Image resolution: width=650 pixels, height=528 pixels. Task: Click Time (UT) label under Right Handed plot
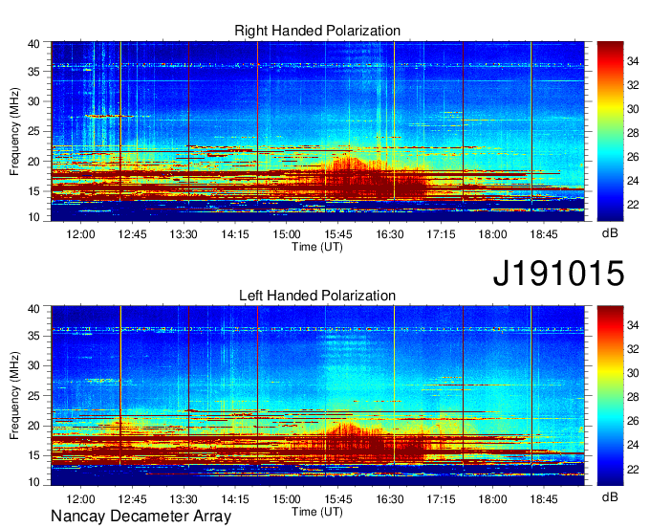[317, 247]
